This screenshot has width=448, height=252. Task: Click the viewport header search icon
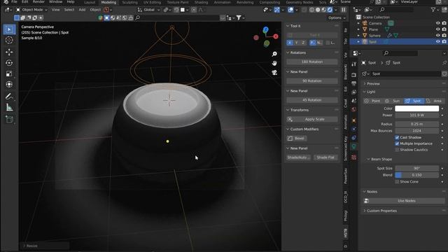click(x=138, y=17)
